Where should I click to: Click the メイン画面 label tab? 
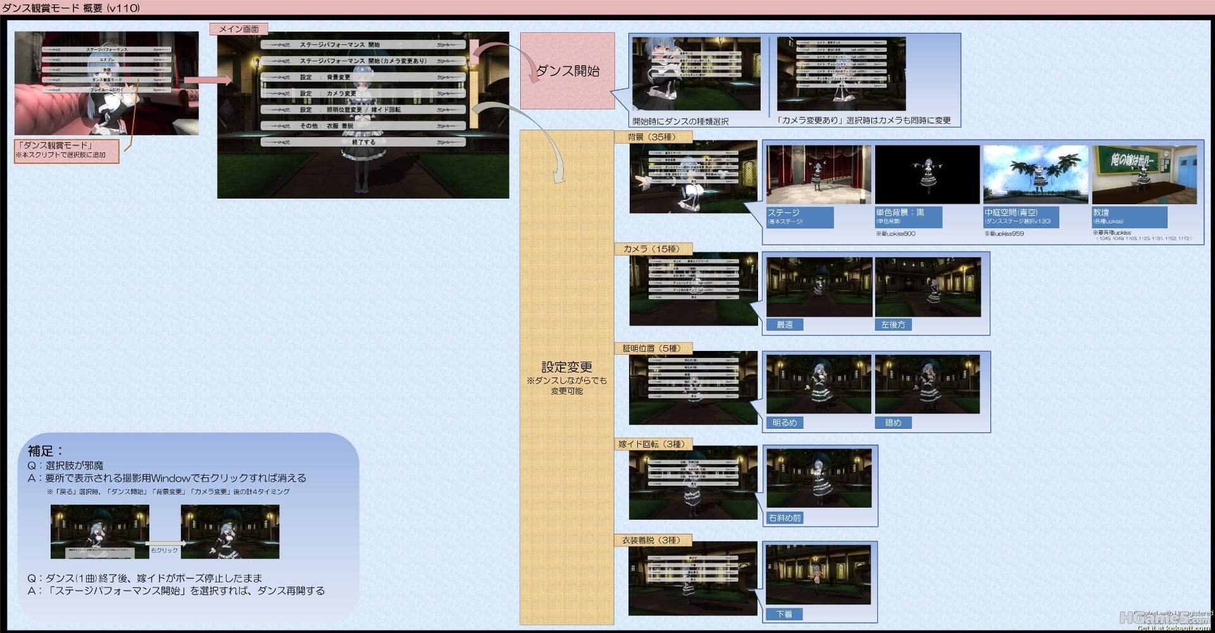(239, 29)
